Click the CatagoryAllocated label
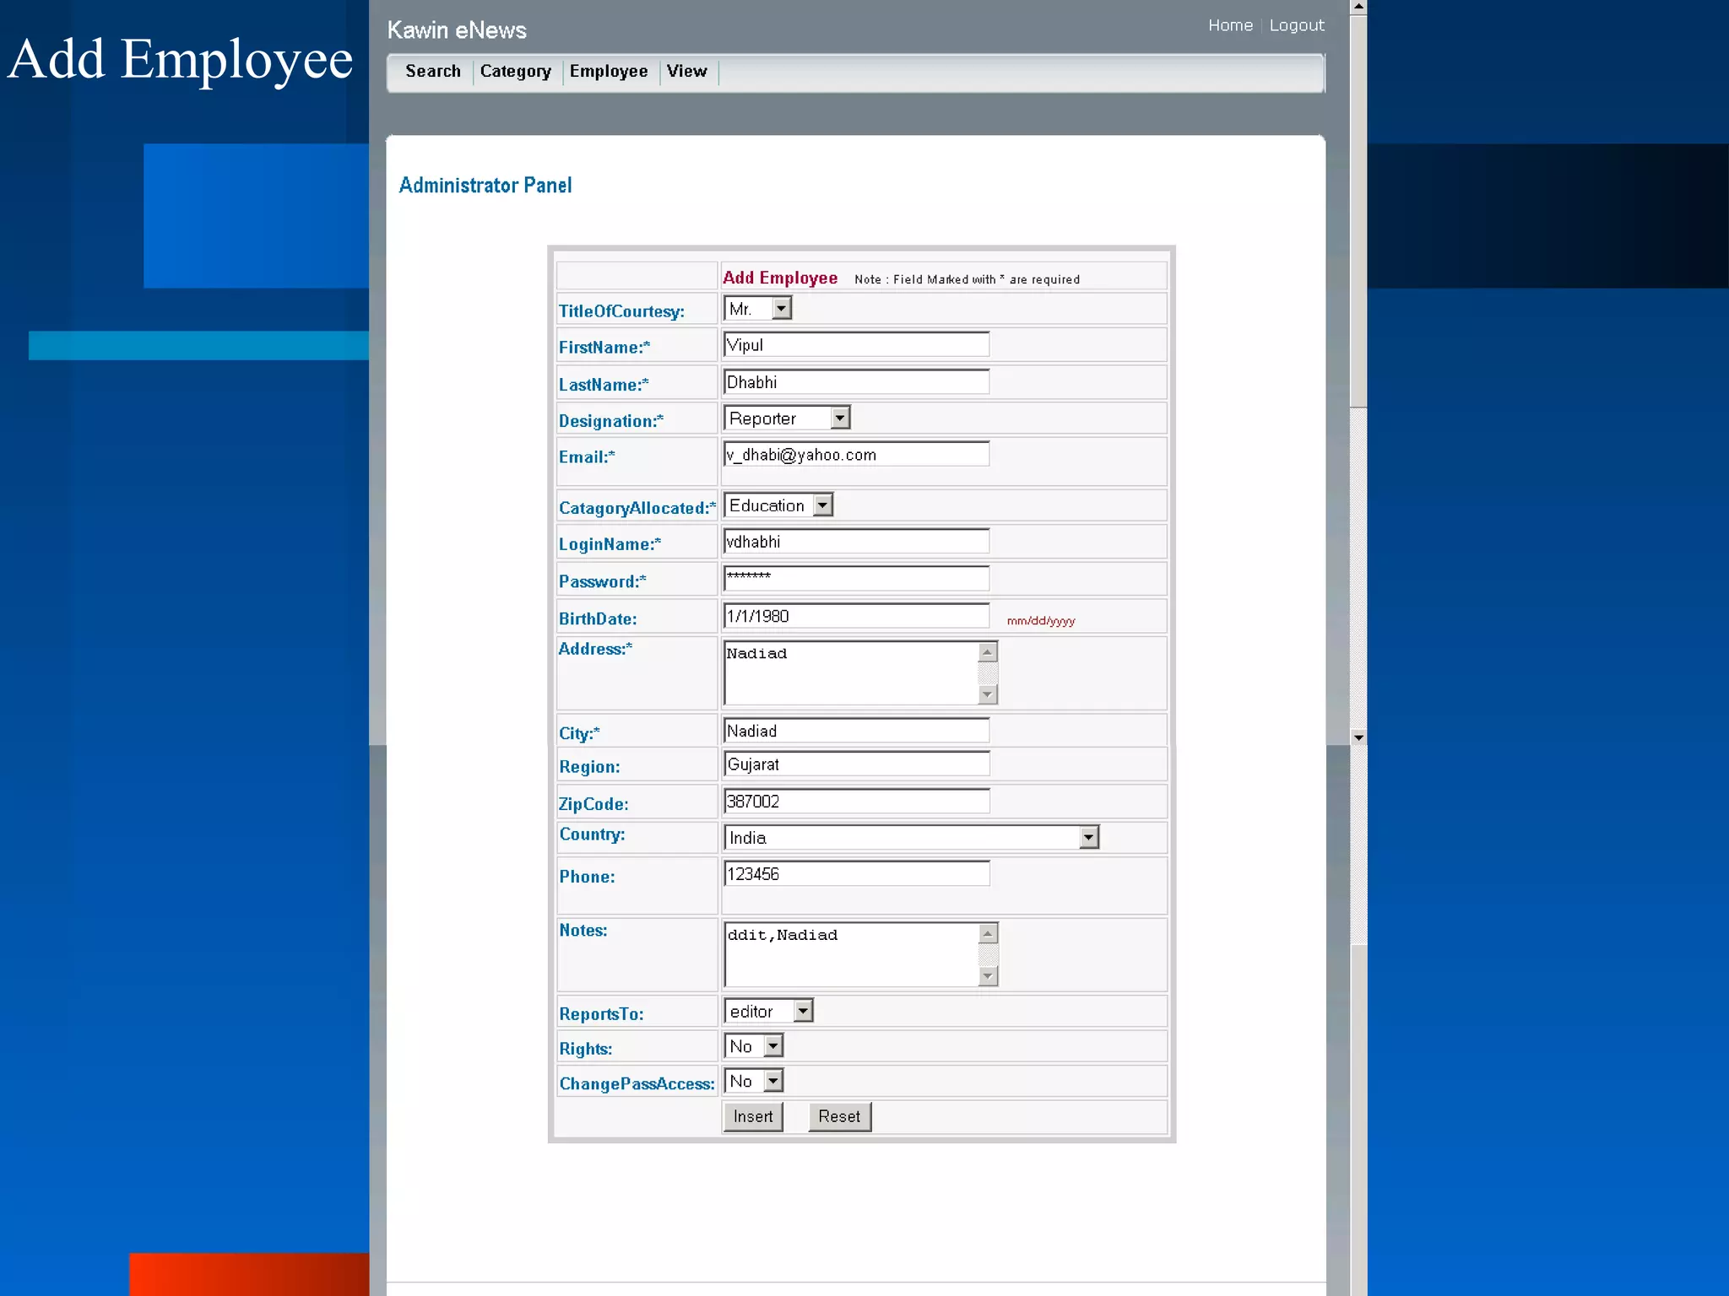1729x1296 pixels. (x=637, y=507)
